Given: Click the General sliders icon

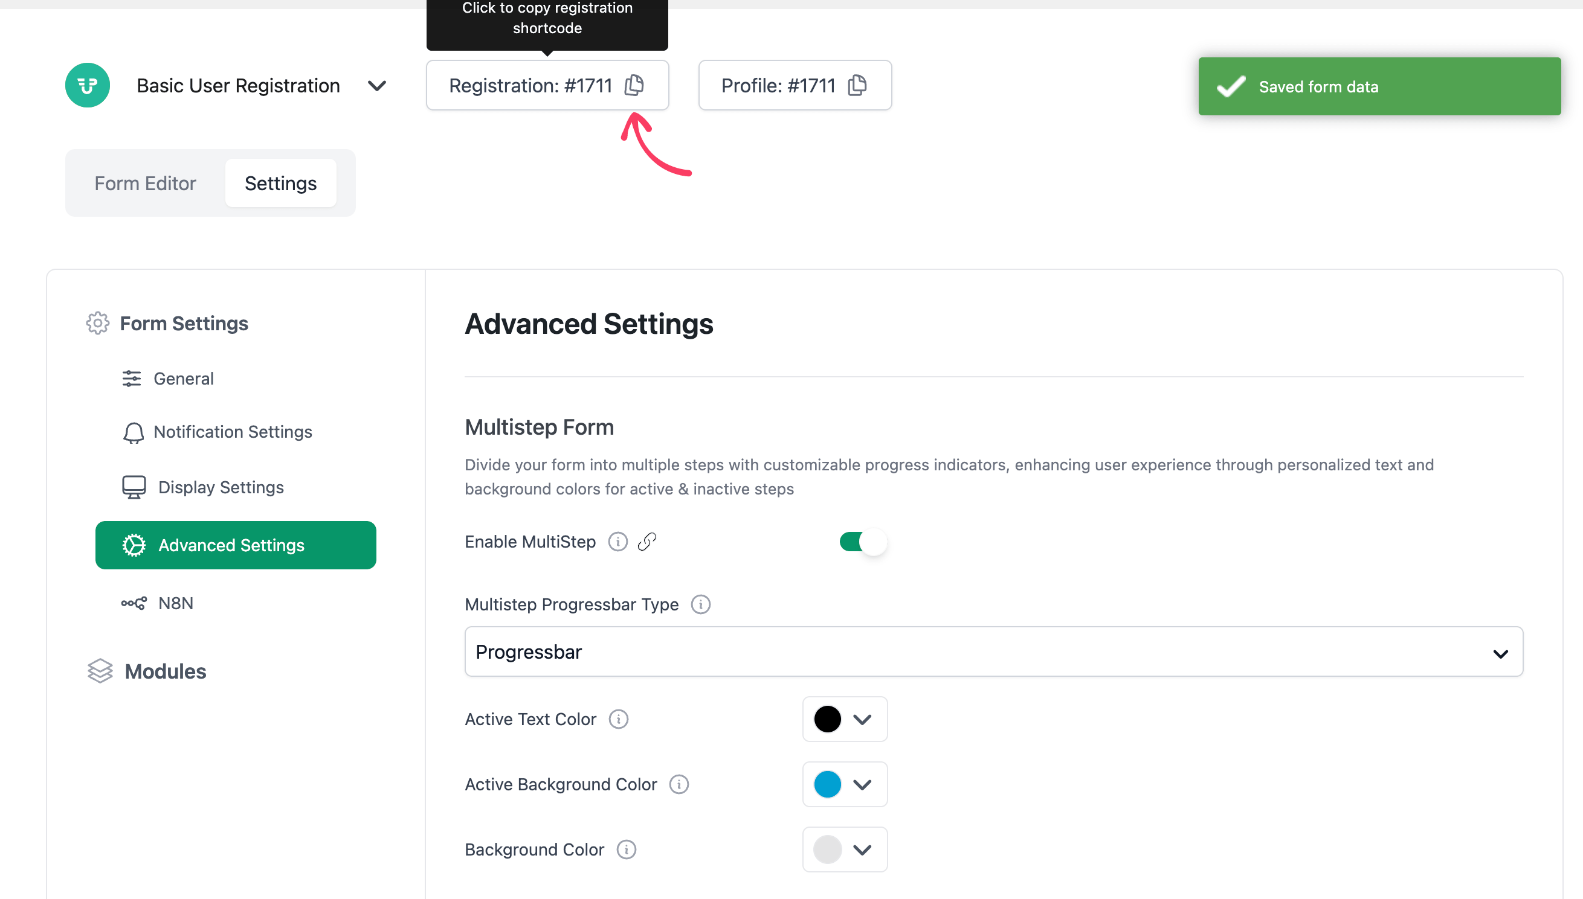Looking at the screenshot, I should [x=132, y=379].
